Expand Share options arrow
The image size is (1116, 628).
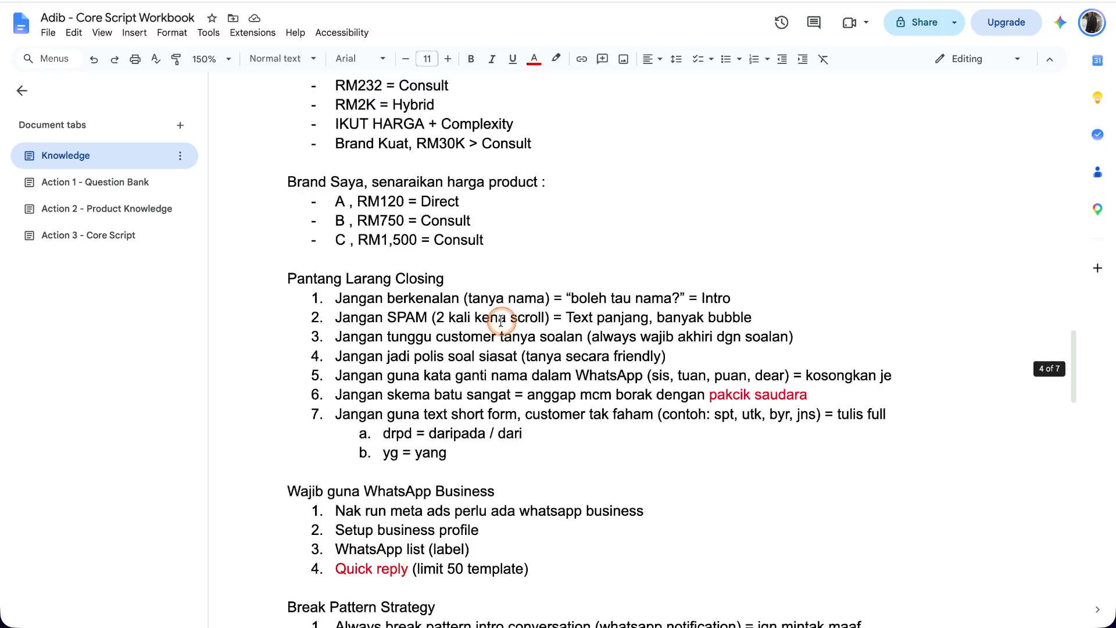click(954, 23)
